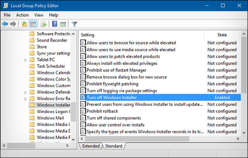
Task: Expand the Tablet PC tree node
Action: coord(25,60)
